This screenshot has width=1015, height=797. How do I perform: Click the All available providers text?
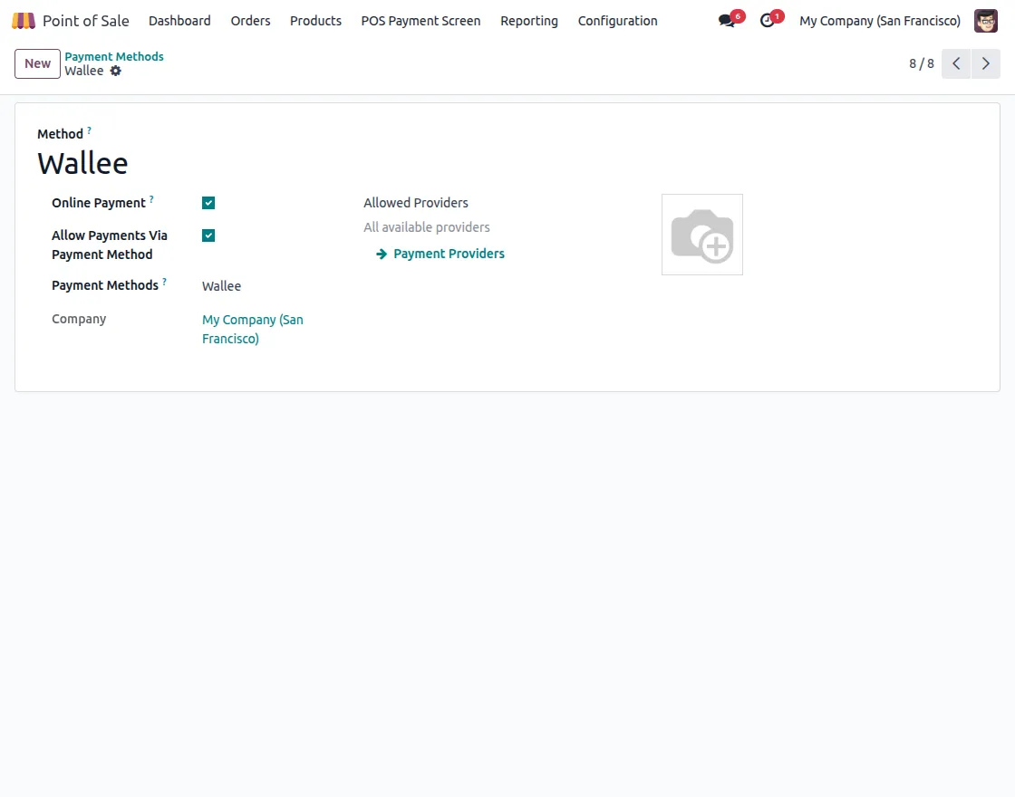pos(427,227)
